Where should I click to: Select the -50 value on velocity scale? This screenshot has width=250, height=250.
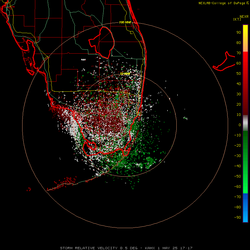pos(237,176)
